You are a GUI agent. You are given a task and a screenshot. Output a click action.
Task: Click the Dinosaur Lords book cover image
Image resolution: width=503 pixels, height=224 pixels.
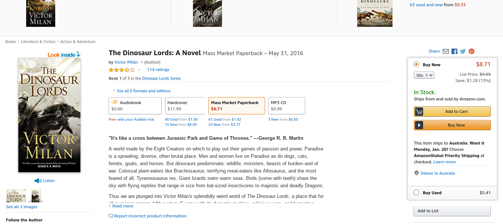pos(49,115)
